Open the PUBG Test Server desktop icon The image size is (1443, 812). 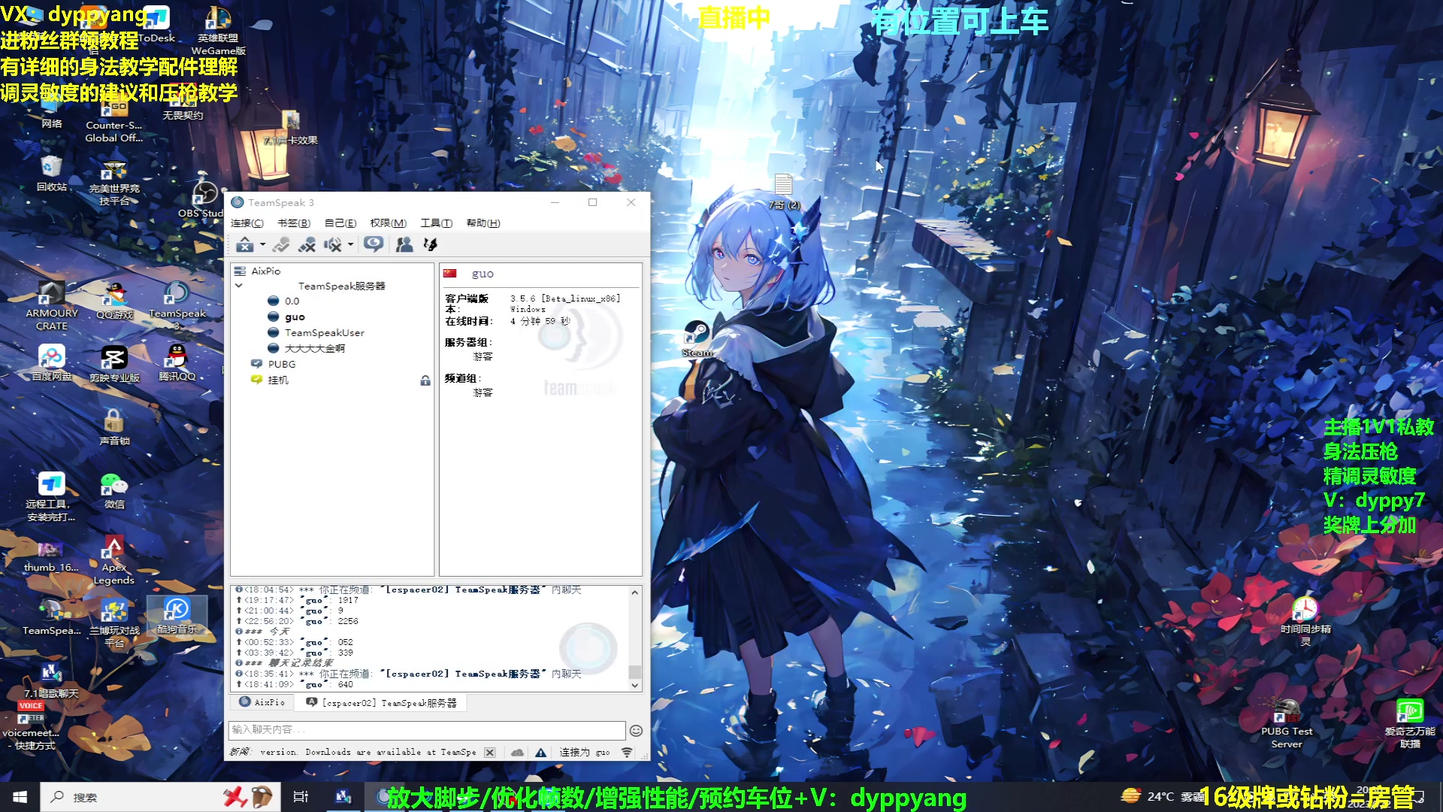pos(1287,723)
